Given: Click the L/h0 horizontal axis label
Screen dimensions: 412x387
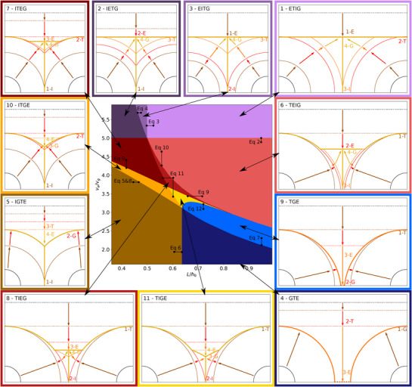Looking at the screenshot, I should [x=191, y=275].
